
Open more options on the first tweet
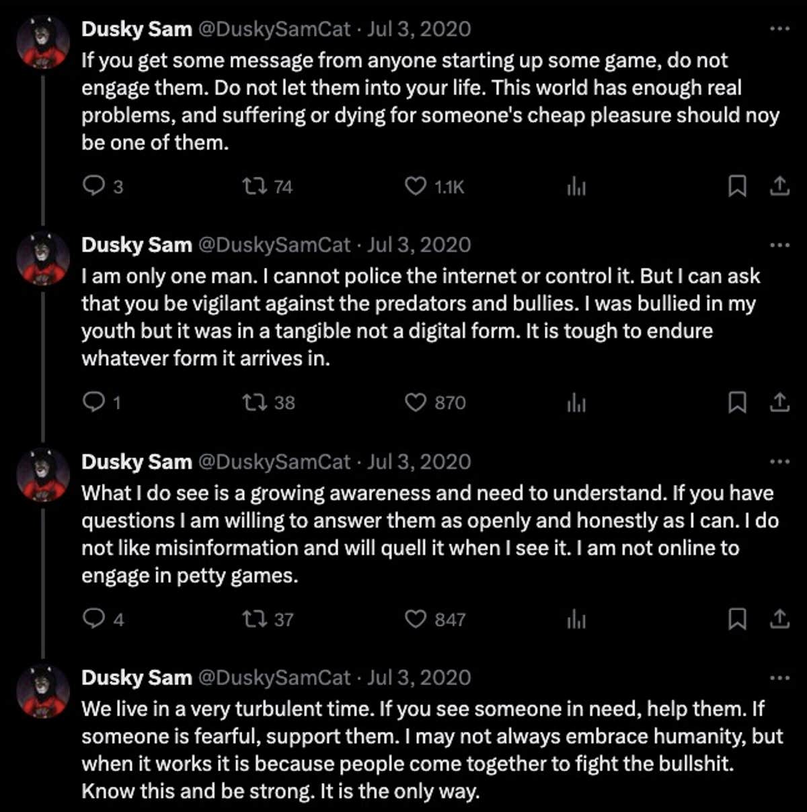[x=779, y=29]
